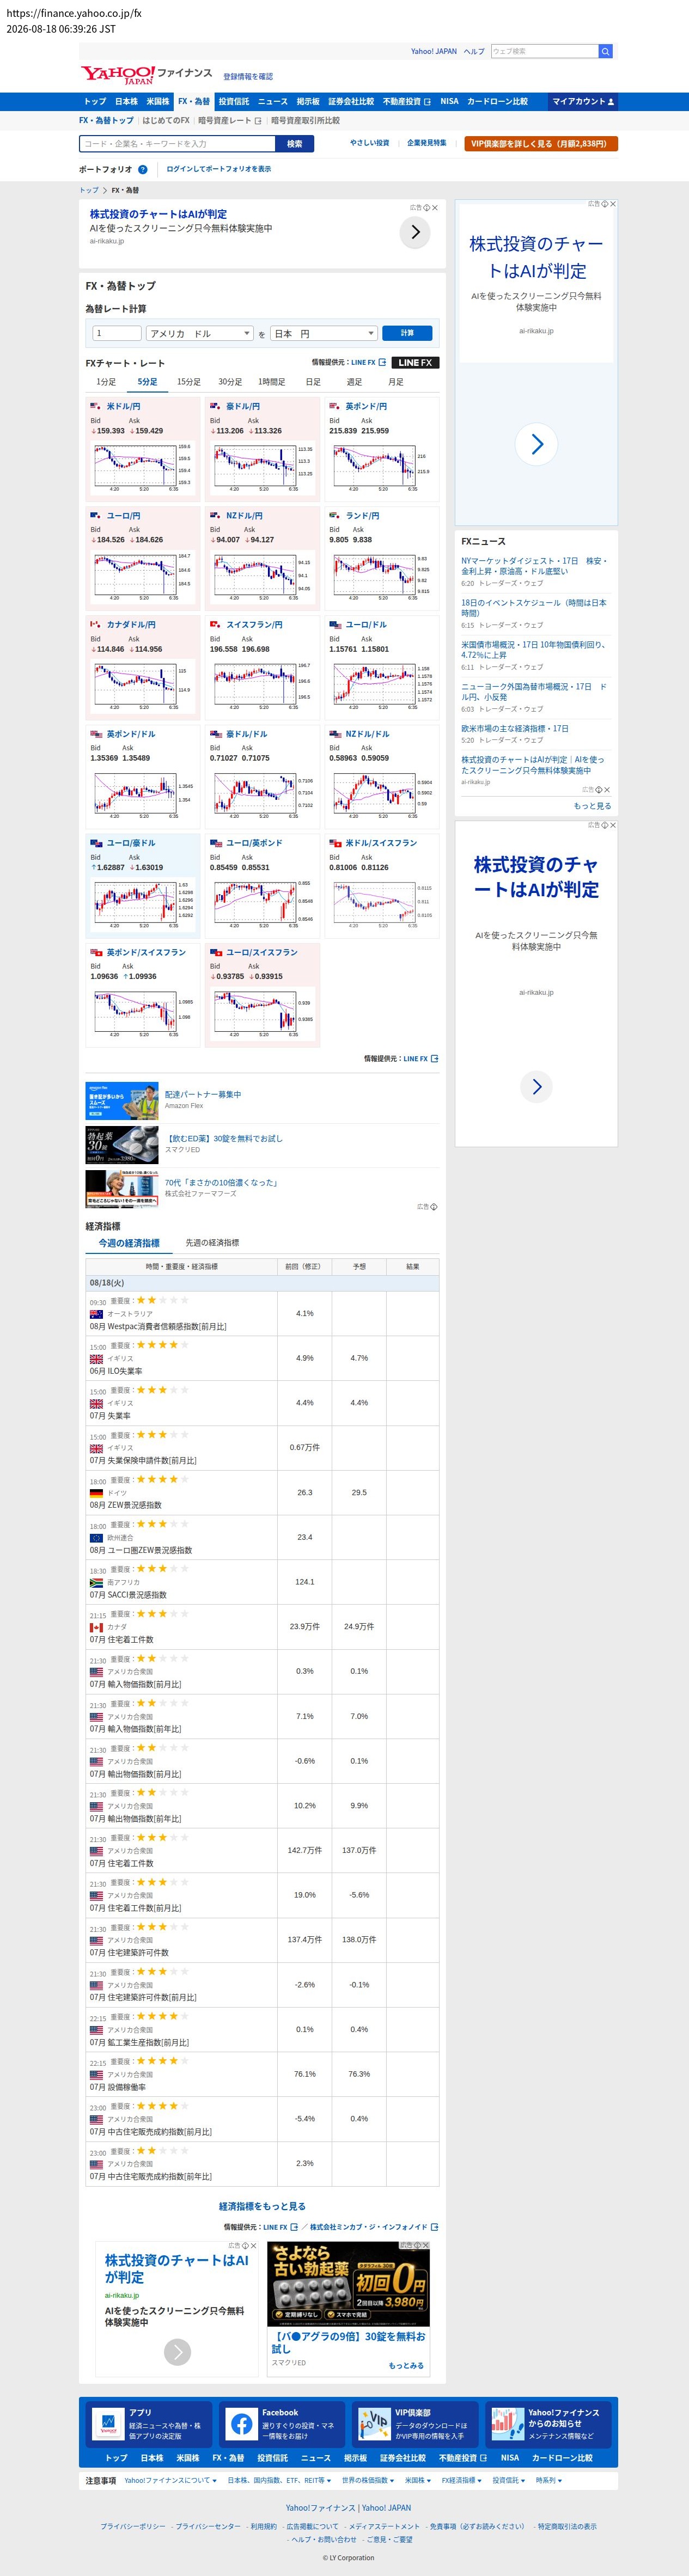689x2576 pixels.
Task: Open the ユーロ/ドル chart thumbnail
Action: 381,686
